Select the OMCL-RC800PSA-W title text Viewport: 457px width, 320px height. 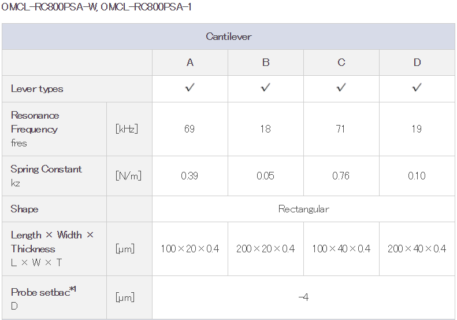point(50,6)
